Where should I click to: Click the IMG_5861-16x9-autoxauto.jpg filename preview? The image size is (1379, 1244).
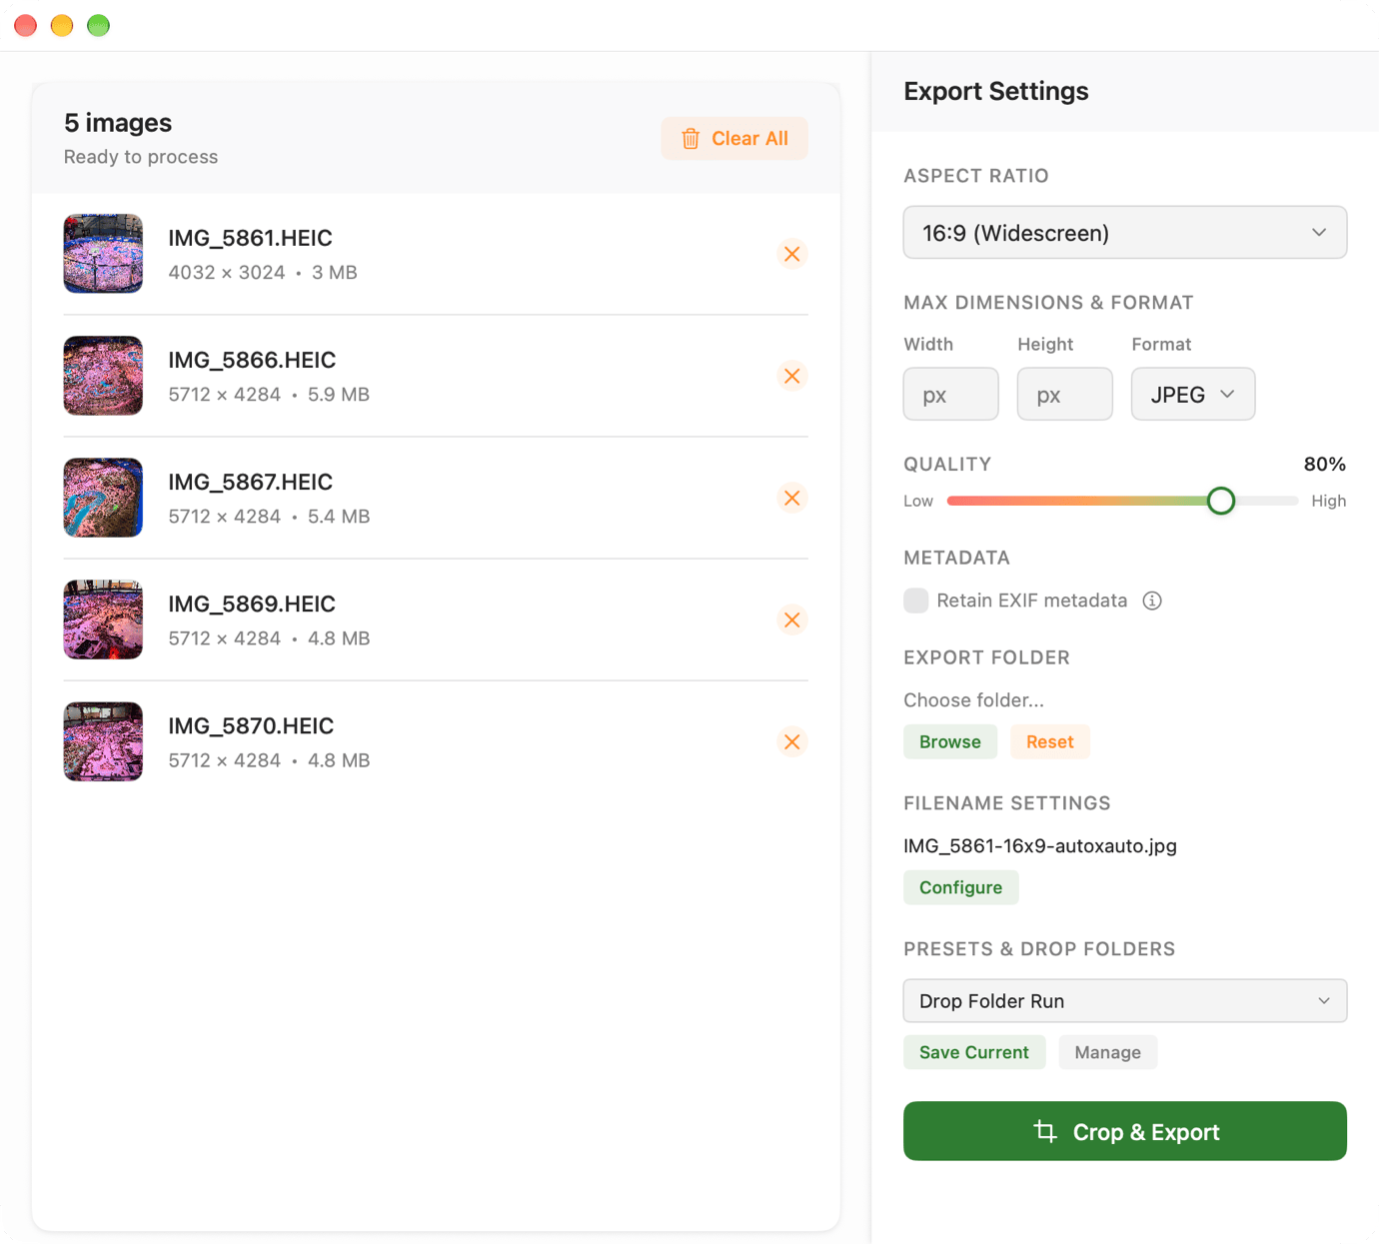(1040, 846)
